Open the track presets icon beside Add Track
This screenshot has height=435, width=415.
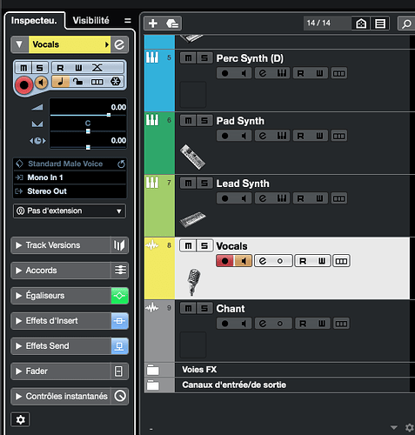[172, 23]
